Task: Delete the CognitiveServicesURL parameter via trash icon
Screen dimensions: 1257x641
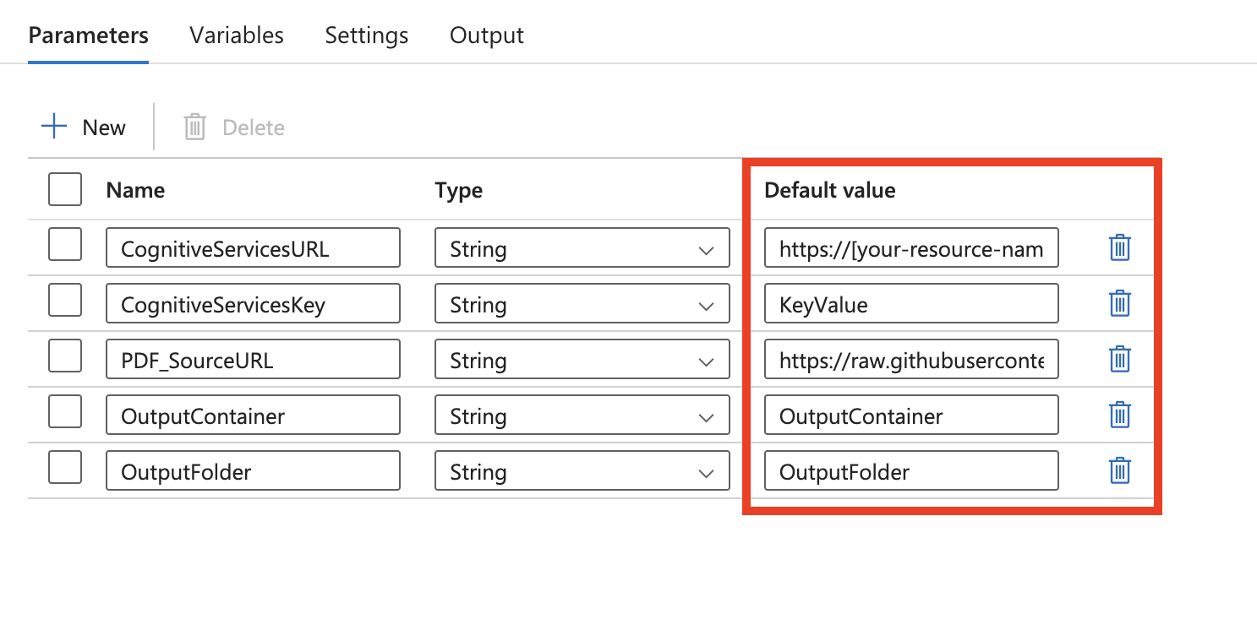Action: click(1119, 248)
